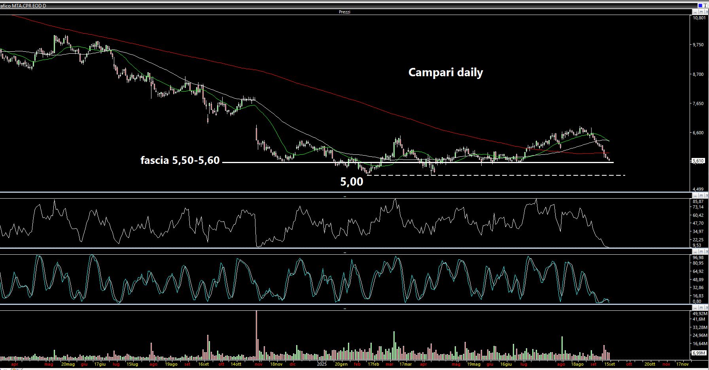This screenshot has width=709, height=370.
Task: Click the 16,64M volume scale value
Action: click(700, 344)
